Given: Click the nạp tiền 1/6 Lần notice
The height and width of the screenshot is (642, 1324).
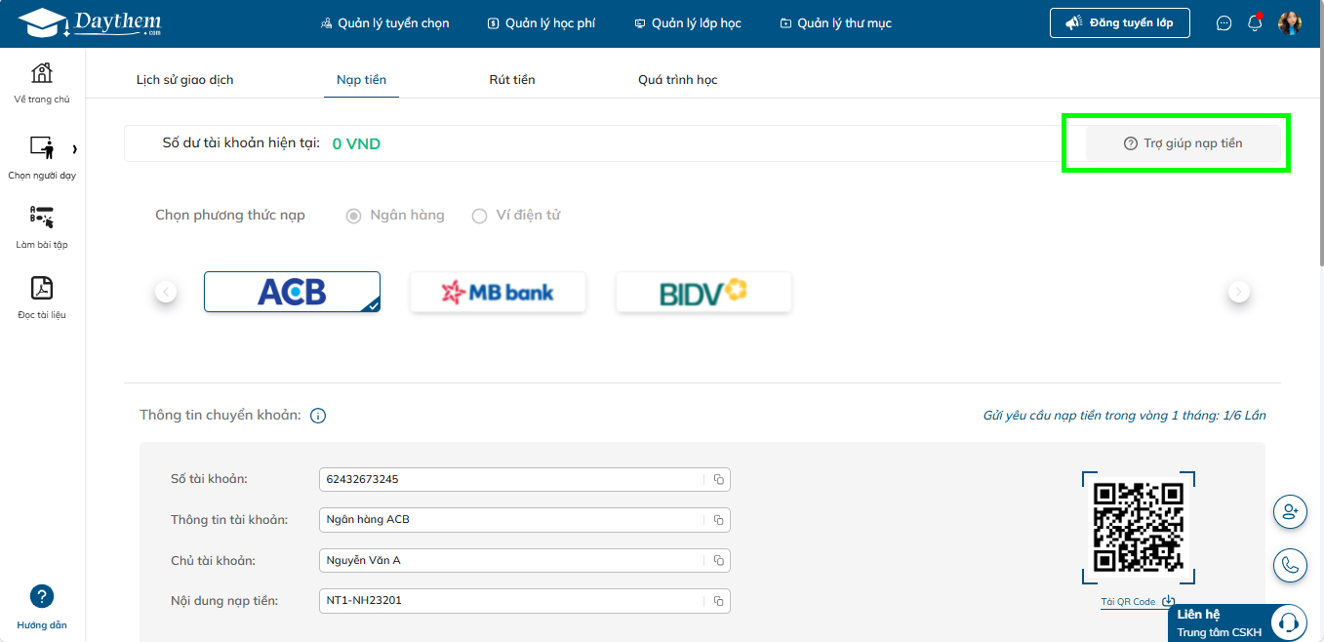Looking at the screenshot, I should [1124, 416].
